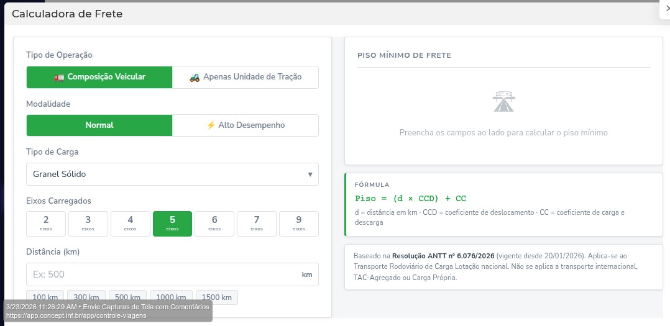Choose Normal modality
670x326 pixels.
click(x=99, y=125)
